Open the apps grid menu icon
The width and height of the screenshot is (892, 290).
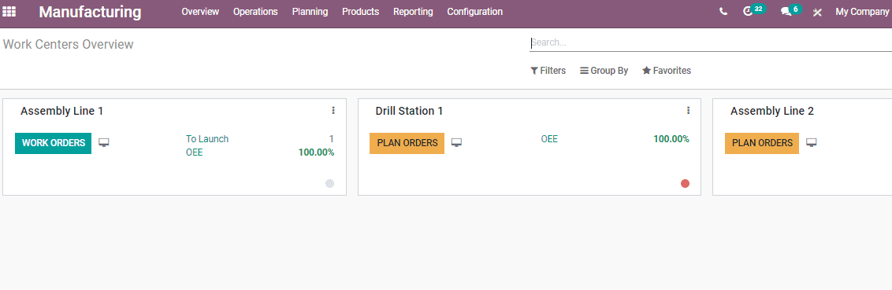9,11
